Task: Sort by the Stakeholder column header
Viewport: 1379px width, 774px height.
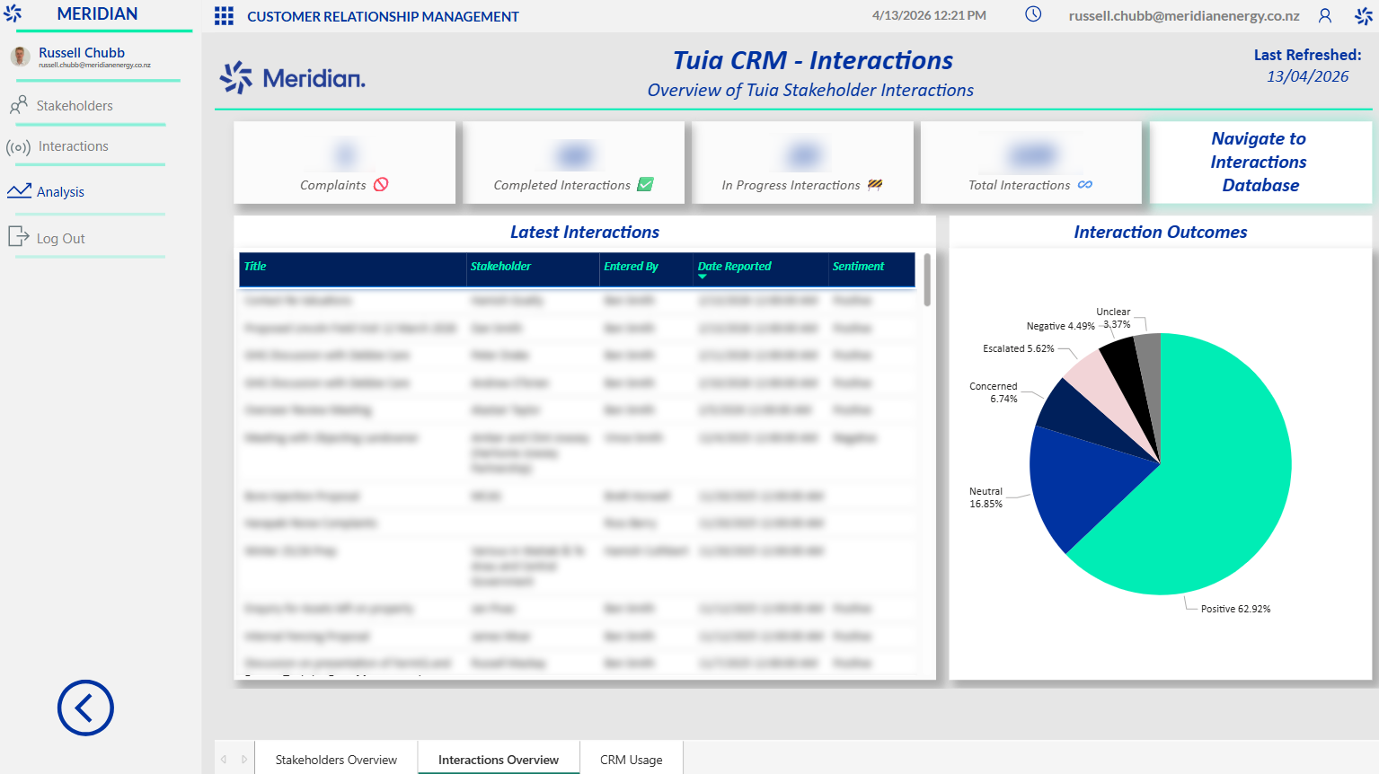Action: click(x=500, y=267)
